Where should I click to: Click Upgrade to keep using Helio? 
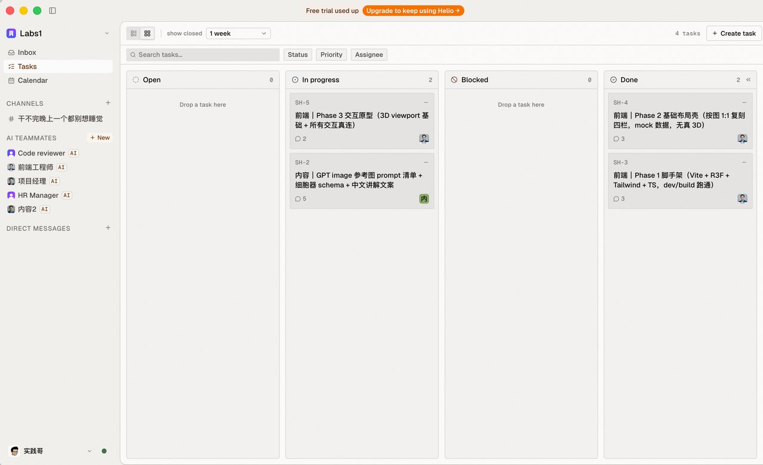point(413,11)
